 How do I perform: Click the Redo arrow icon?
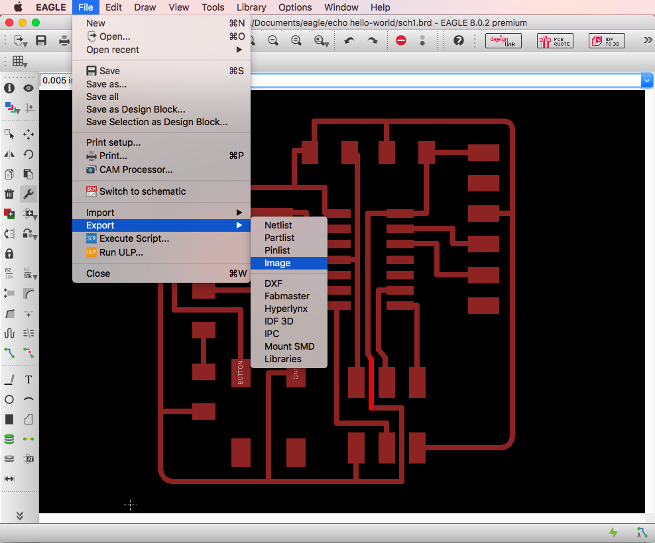pyautogui.click(x=373, y=40)
